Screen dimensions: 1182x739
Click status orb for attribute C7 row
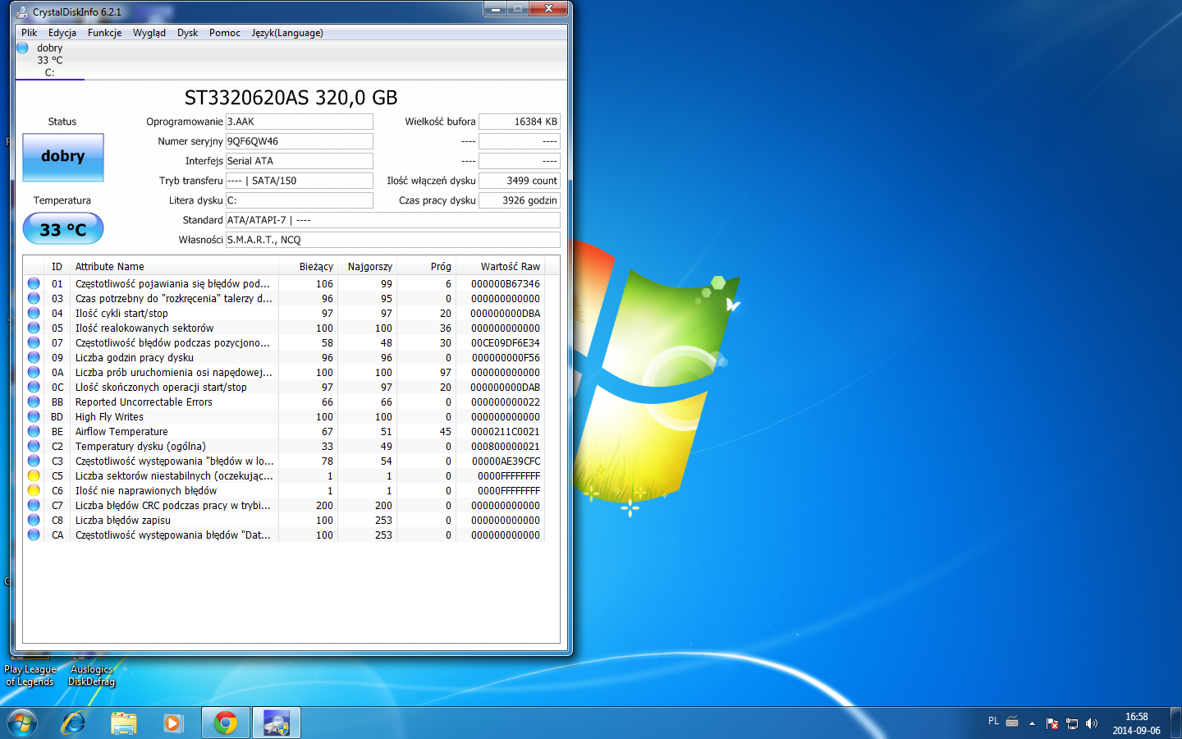tap(34, 505)
